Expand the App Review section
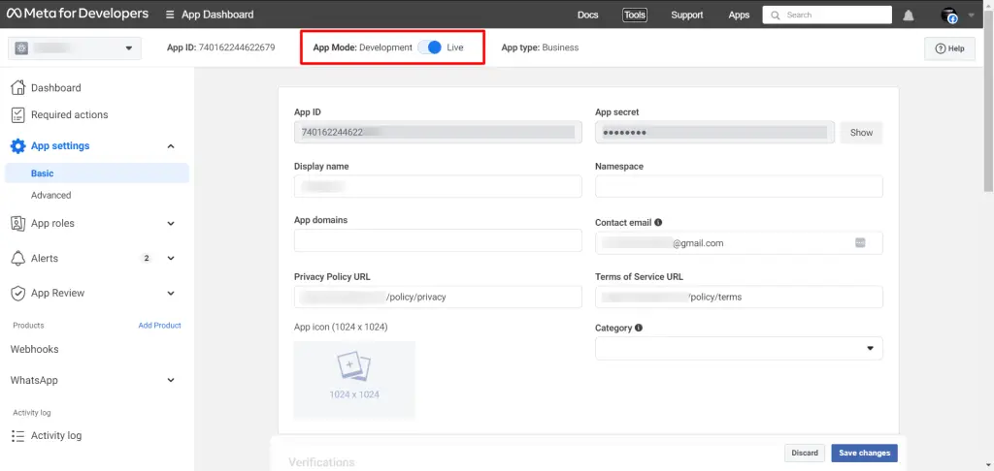The width and height of the screenshot is (994, 471). point(171,293)
